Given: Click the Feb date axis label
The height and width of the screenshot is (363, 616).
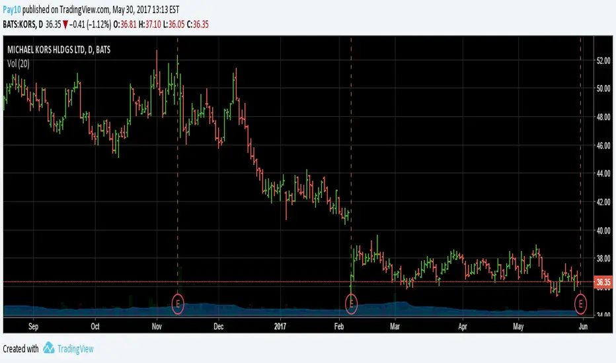Looking at the screenshot, I should 338,327.
